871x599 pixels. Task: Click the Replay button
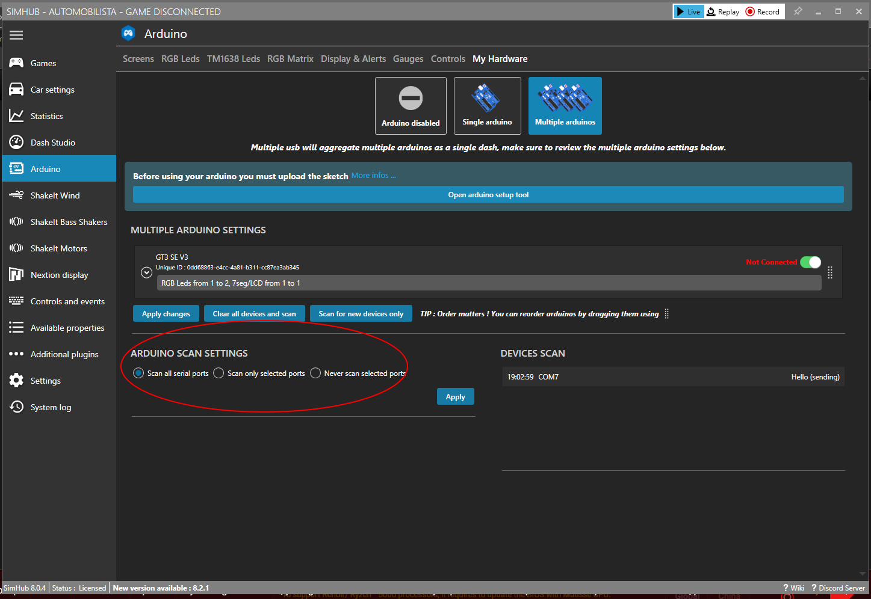tap(723, 11)
